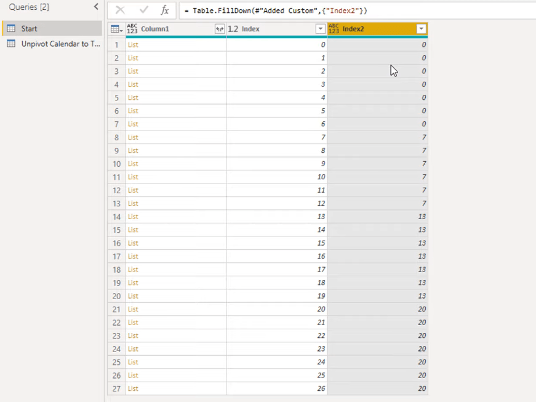
Task: Collapse the Queries pane with the chevron
Action: point(97,7)
